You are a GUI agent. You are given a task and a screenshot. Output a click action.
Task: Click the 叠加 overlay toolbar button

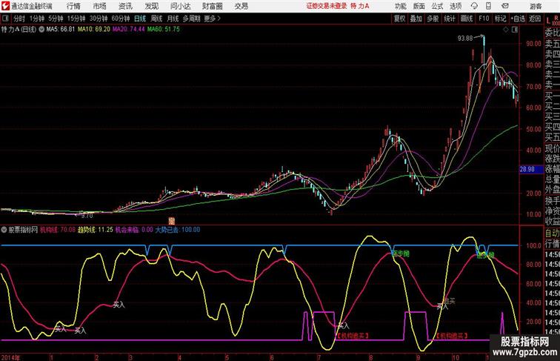point(416,19)
